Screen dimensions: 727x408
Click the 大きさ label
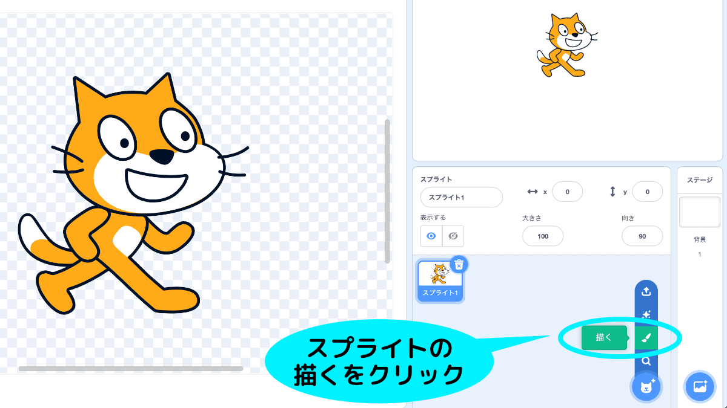(x=532, y=218)
